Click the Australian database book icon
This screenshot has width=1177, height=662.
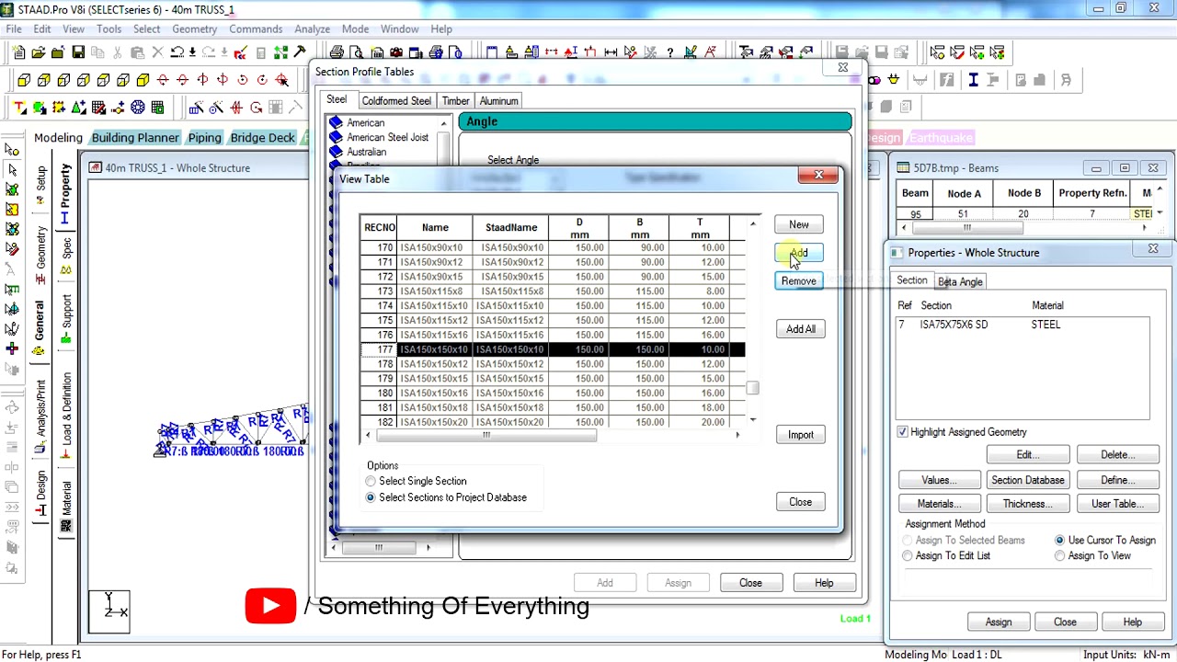tap(337, 152)
